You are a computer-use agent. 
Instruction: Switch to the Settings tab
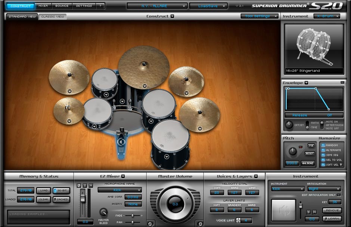(x=84, y=6)
